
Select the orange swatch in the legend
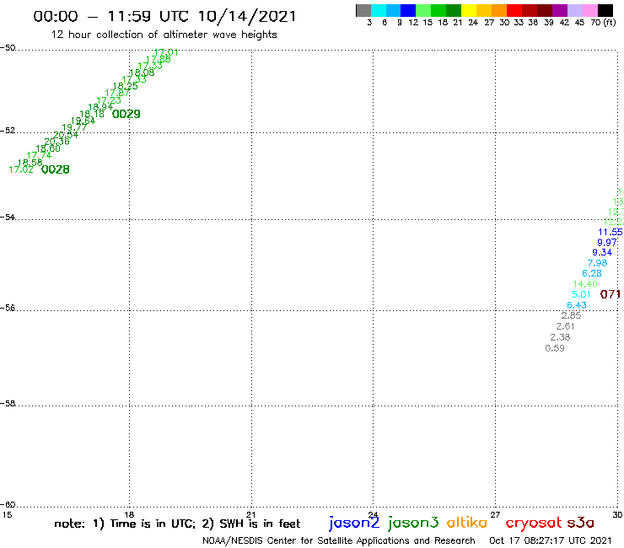(x=499, y=10)
